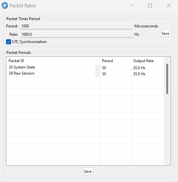178x182 pixels.
Task: Select the 28 Raw Sensors row
Action: [85, 74]
